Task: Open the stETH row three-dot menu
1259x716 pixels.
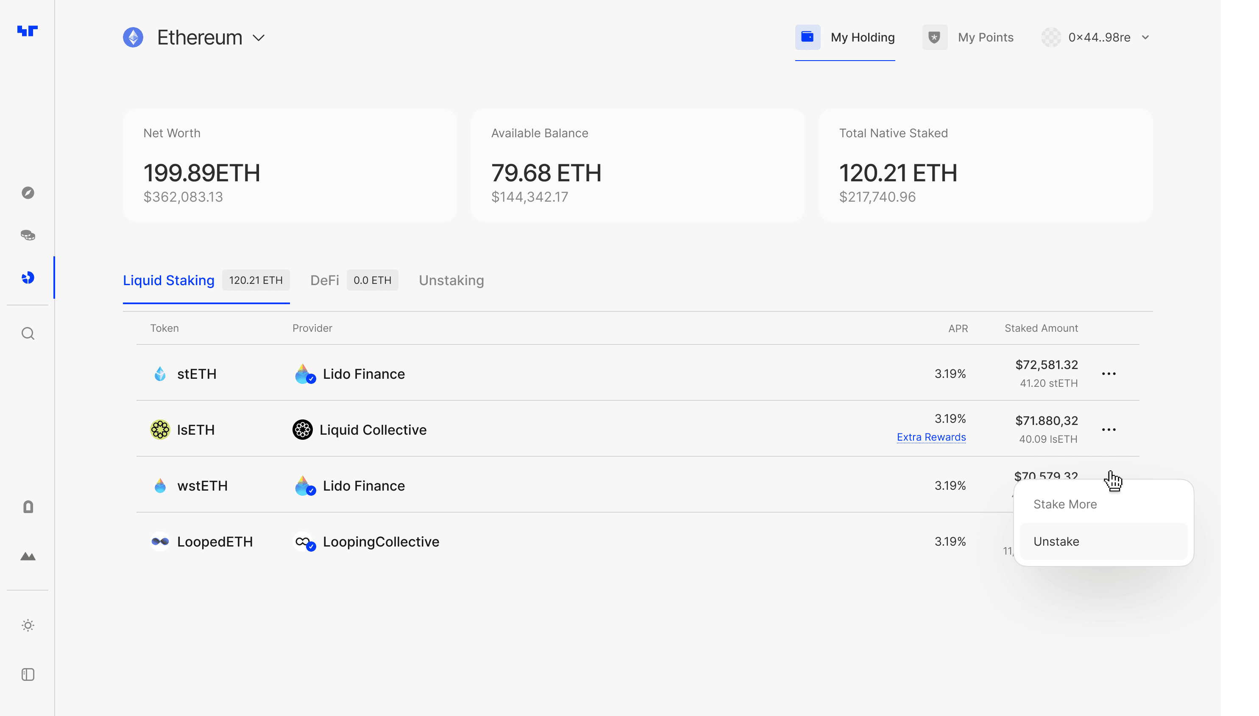Action: click(x=1109, y=374)
